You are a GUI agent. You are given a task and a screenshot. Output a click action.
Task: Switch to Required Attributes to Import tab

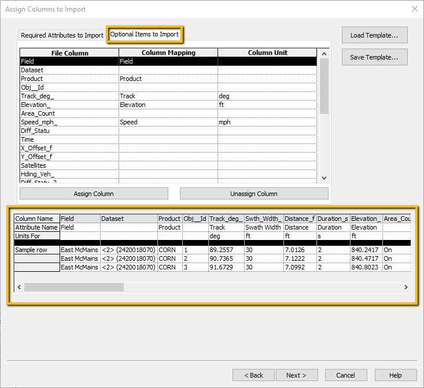tap(62, 35)
